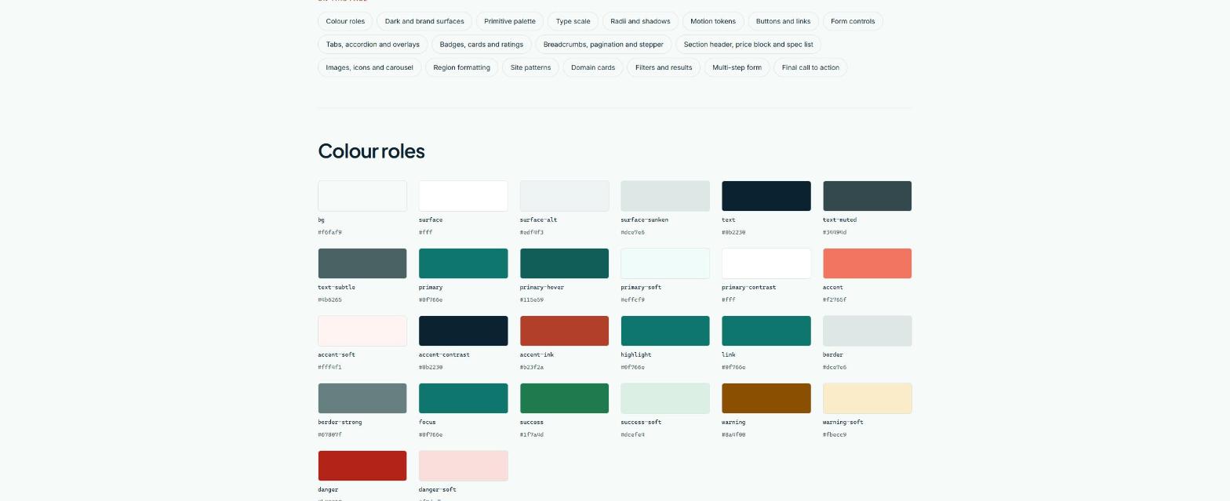
Task: Click the surface-sunken colour swatch
Action: 665,196
